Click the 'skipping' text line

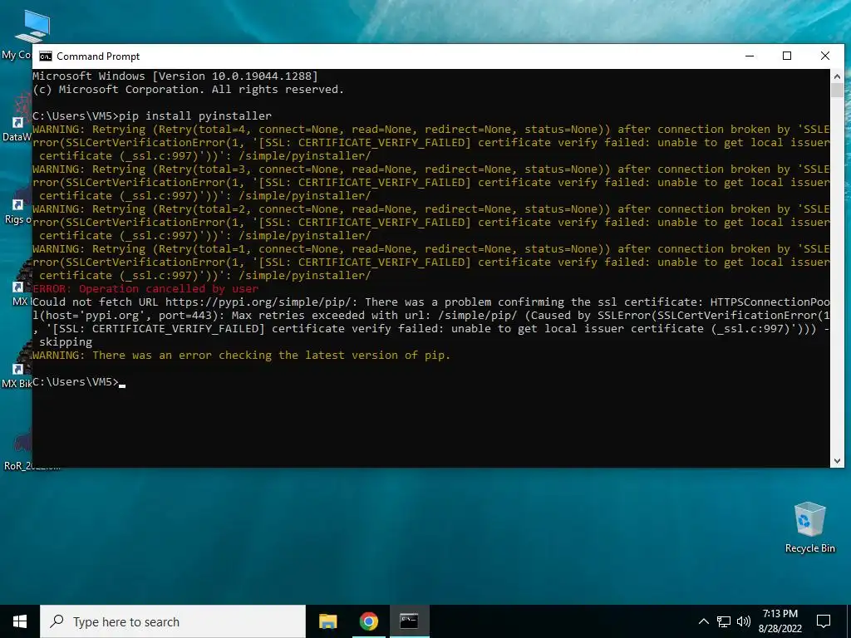[66, 342]
